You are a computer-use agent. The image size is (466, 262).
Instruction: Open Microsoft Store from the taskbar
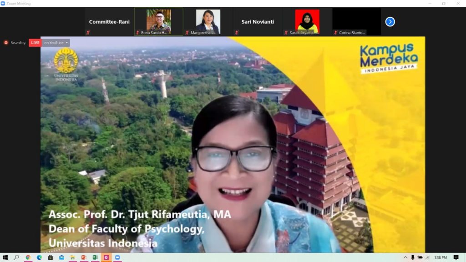click(x=50, y=257)
